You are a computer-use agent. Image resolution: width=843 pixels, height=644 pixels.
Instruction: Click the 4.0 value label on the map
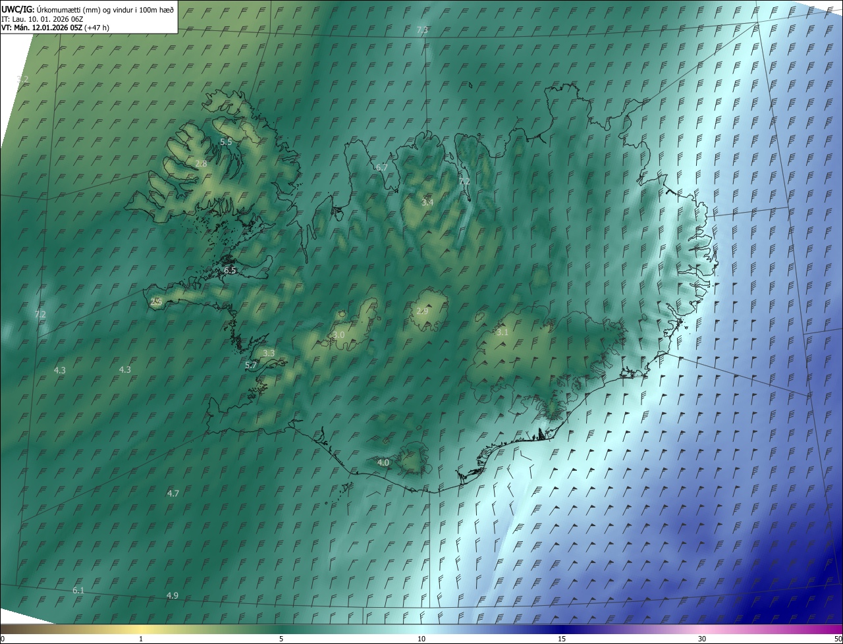point(383,462)
